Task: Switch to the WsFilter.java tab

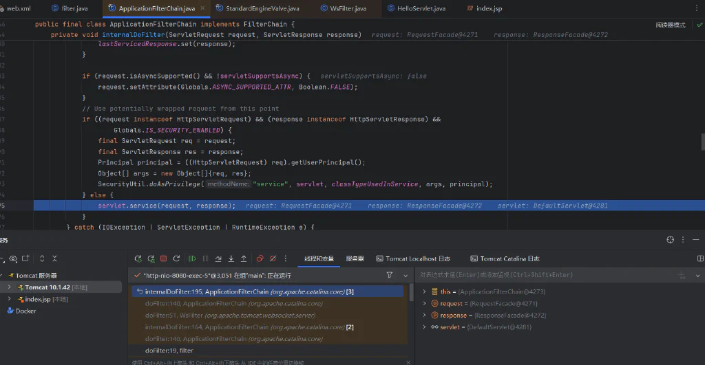Action: (344, 8)
